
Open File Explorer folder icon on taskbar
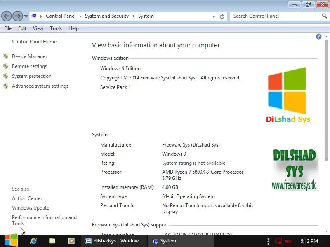52,241
